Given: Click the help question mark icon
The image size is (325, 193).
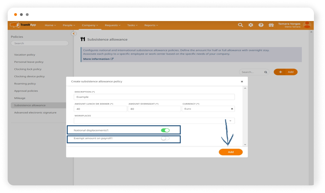Looking at the screenshot, I should pos(261,25).
